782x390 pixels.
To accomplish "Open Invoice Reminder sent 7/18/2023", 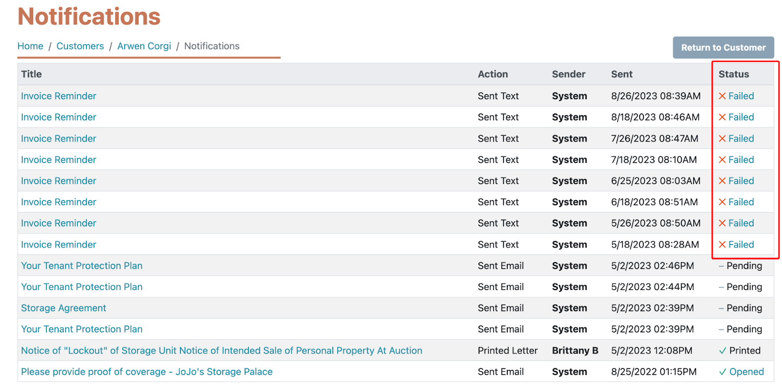I will (x=59, y=160).
